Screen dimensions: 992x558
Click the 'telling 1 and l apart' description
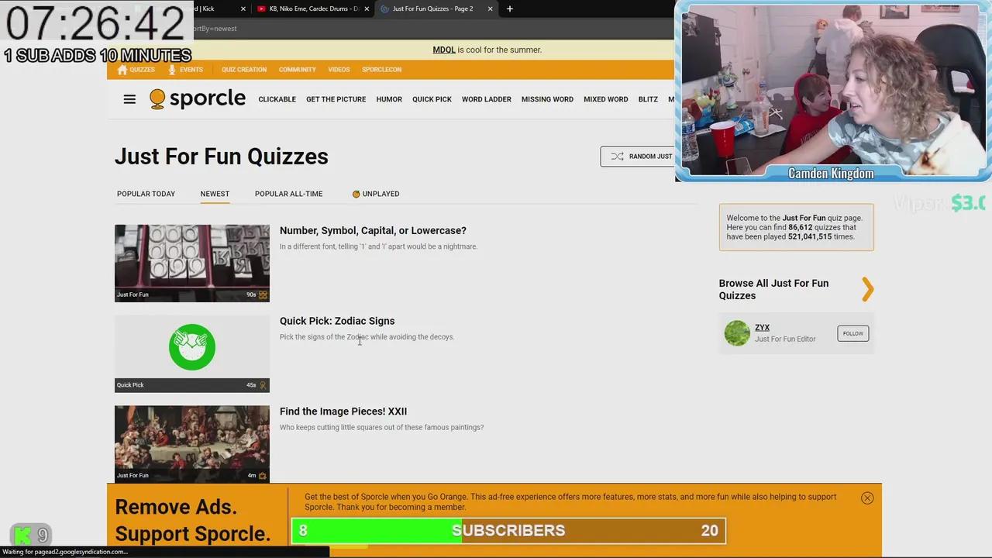click(x=378, y=246)
